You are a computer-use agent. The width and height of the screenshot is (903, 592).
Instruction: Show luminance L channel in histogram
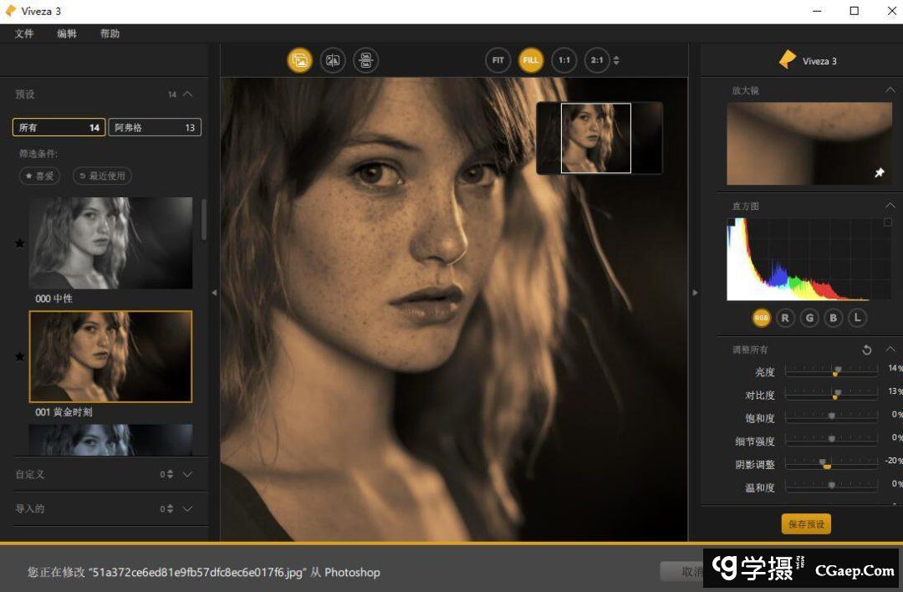click(857, 318)
